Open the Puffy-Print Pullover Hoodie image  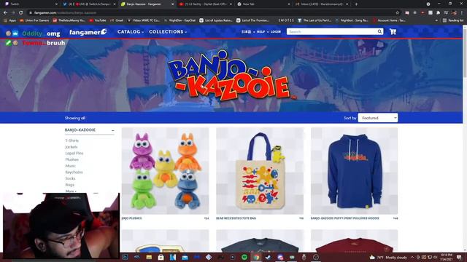pos(354,171)
